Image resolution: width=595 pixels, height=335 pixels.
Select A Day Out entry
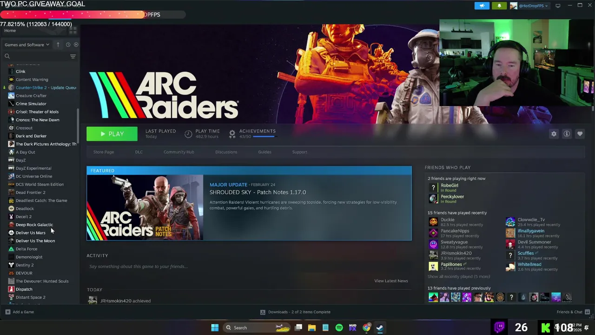(25, 152)
